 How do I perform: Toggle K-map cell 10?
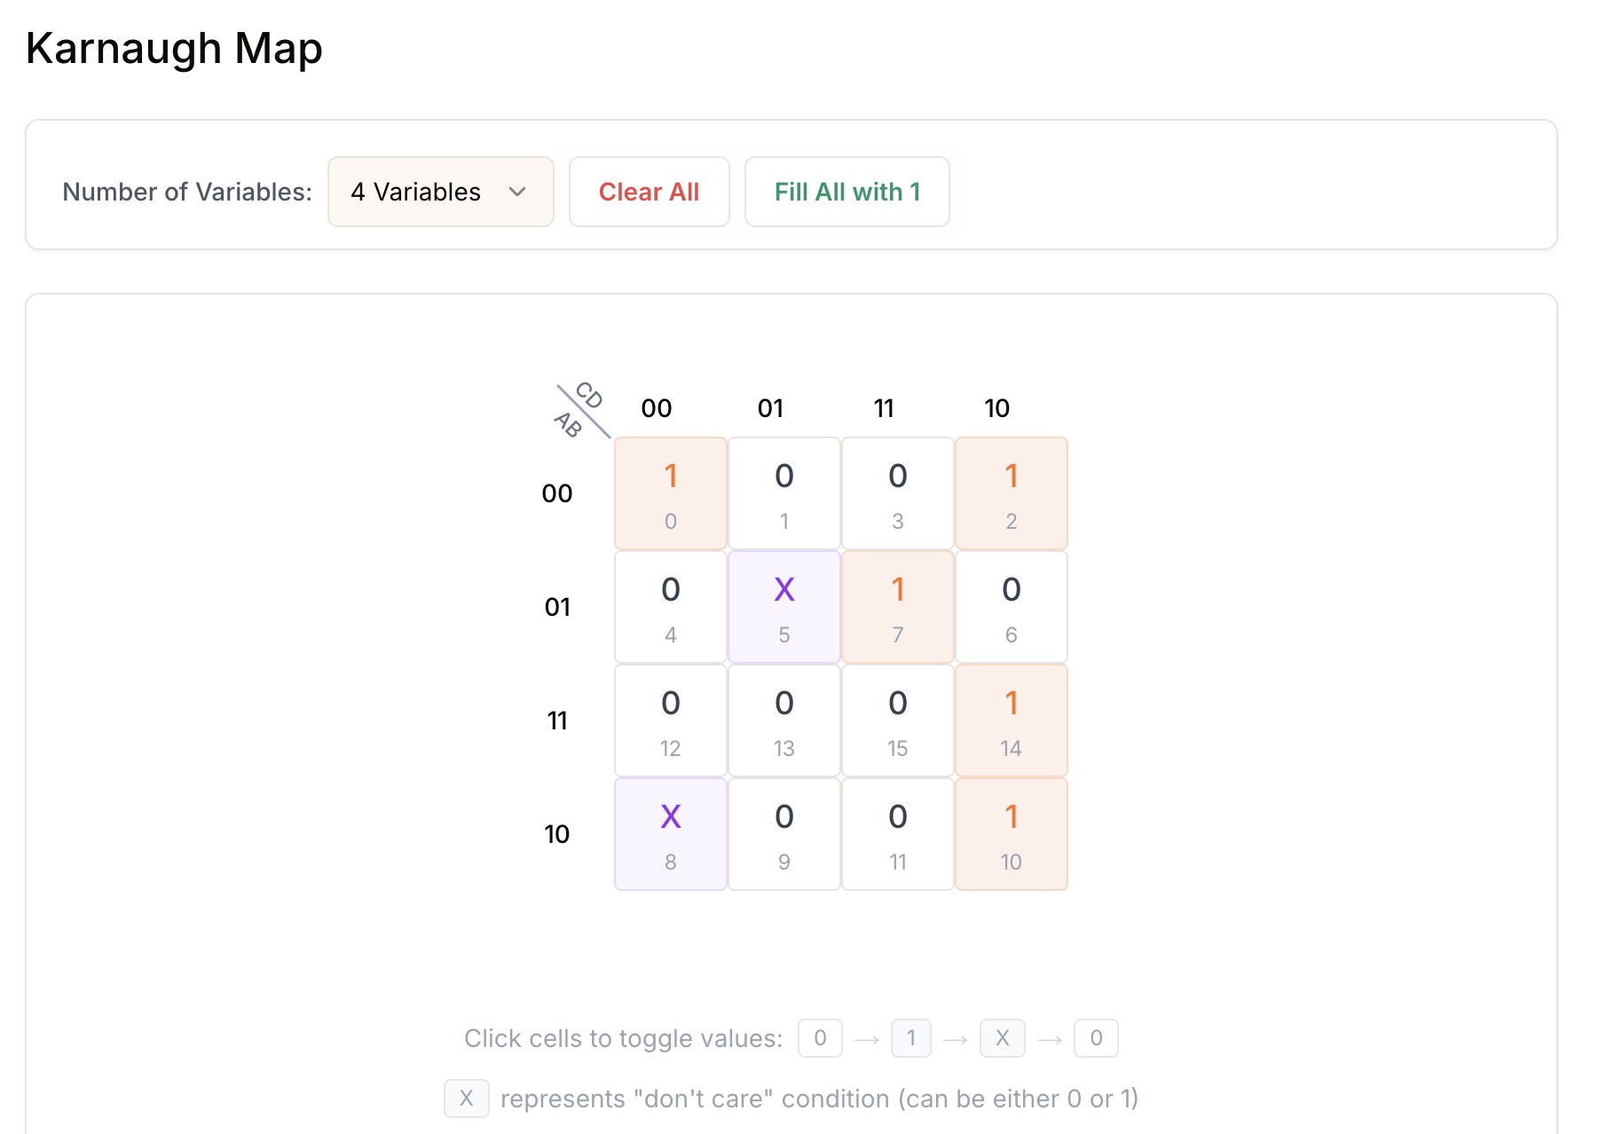coord(1011,834)
